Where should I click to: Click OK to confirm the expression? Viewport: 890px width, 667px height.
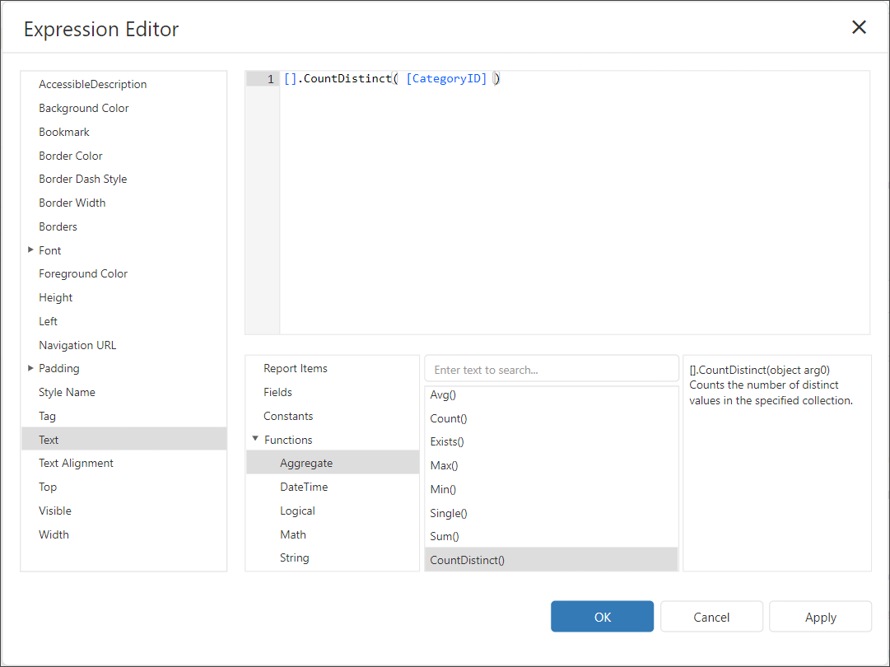coord(602,617)
